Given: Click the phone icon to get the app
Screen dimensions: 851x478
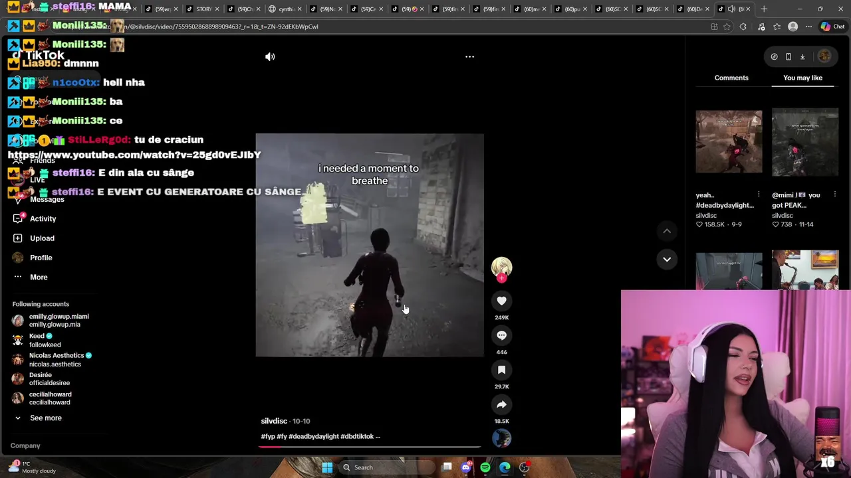Looking at the screenshot, I should [789, 56].
